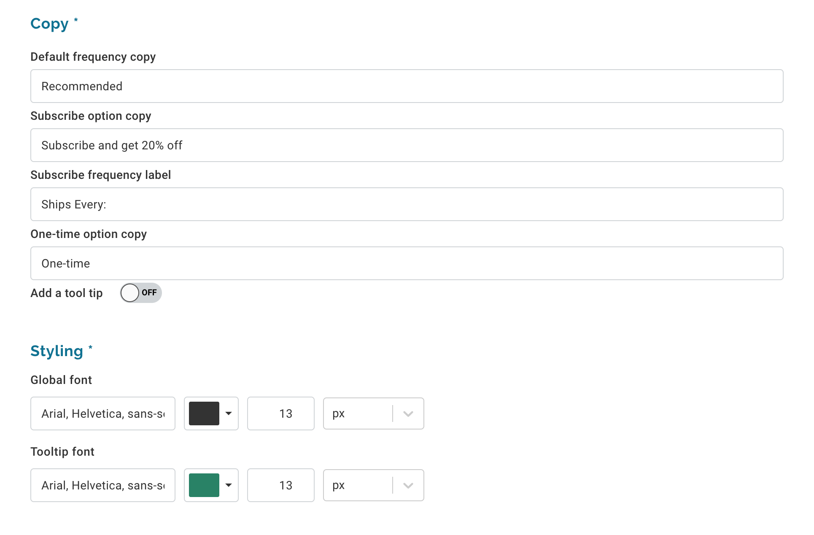Open the Global font dark color swatch
Viewport: 814px width, 535px height.
204,413
